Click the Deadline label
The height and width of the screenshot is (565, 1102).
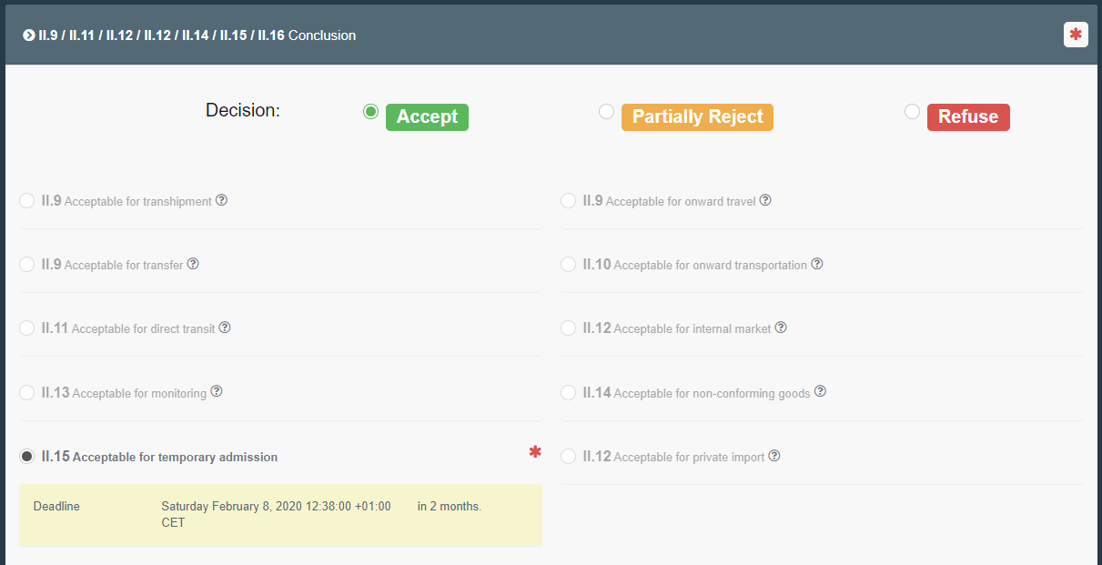(56, 506)
